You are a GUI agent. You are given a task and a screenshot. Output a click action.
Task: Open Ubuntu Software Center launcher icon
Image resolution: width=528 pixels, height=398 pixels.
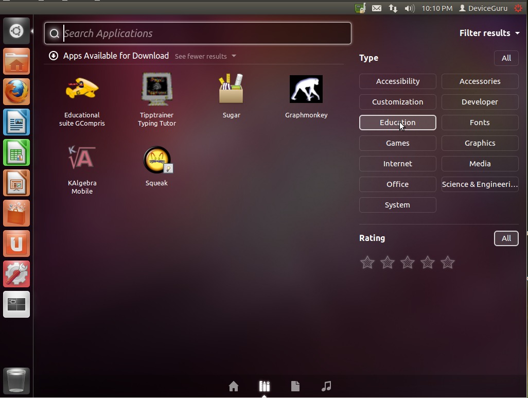pyautogui.click(x=16, y=213)
